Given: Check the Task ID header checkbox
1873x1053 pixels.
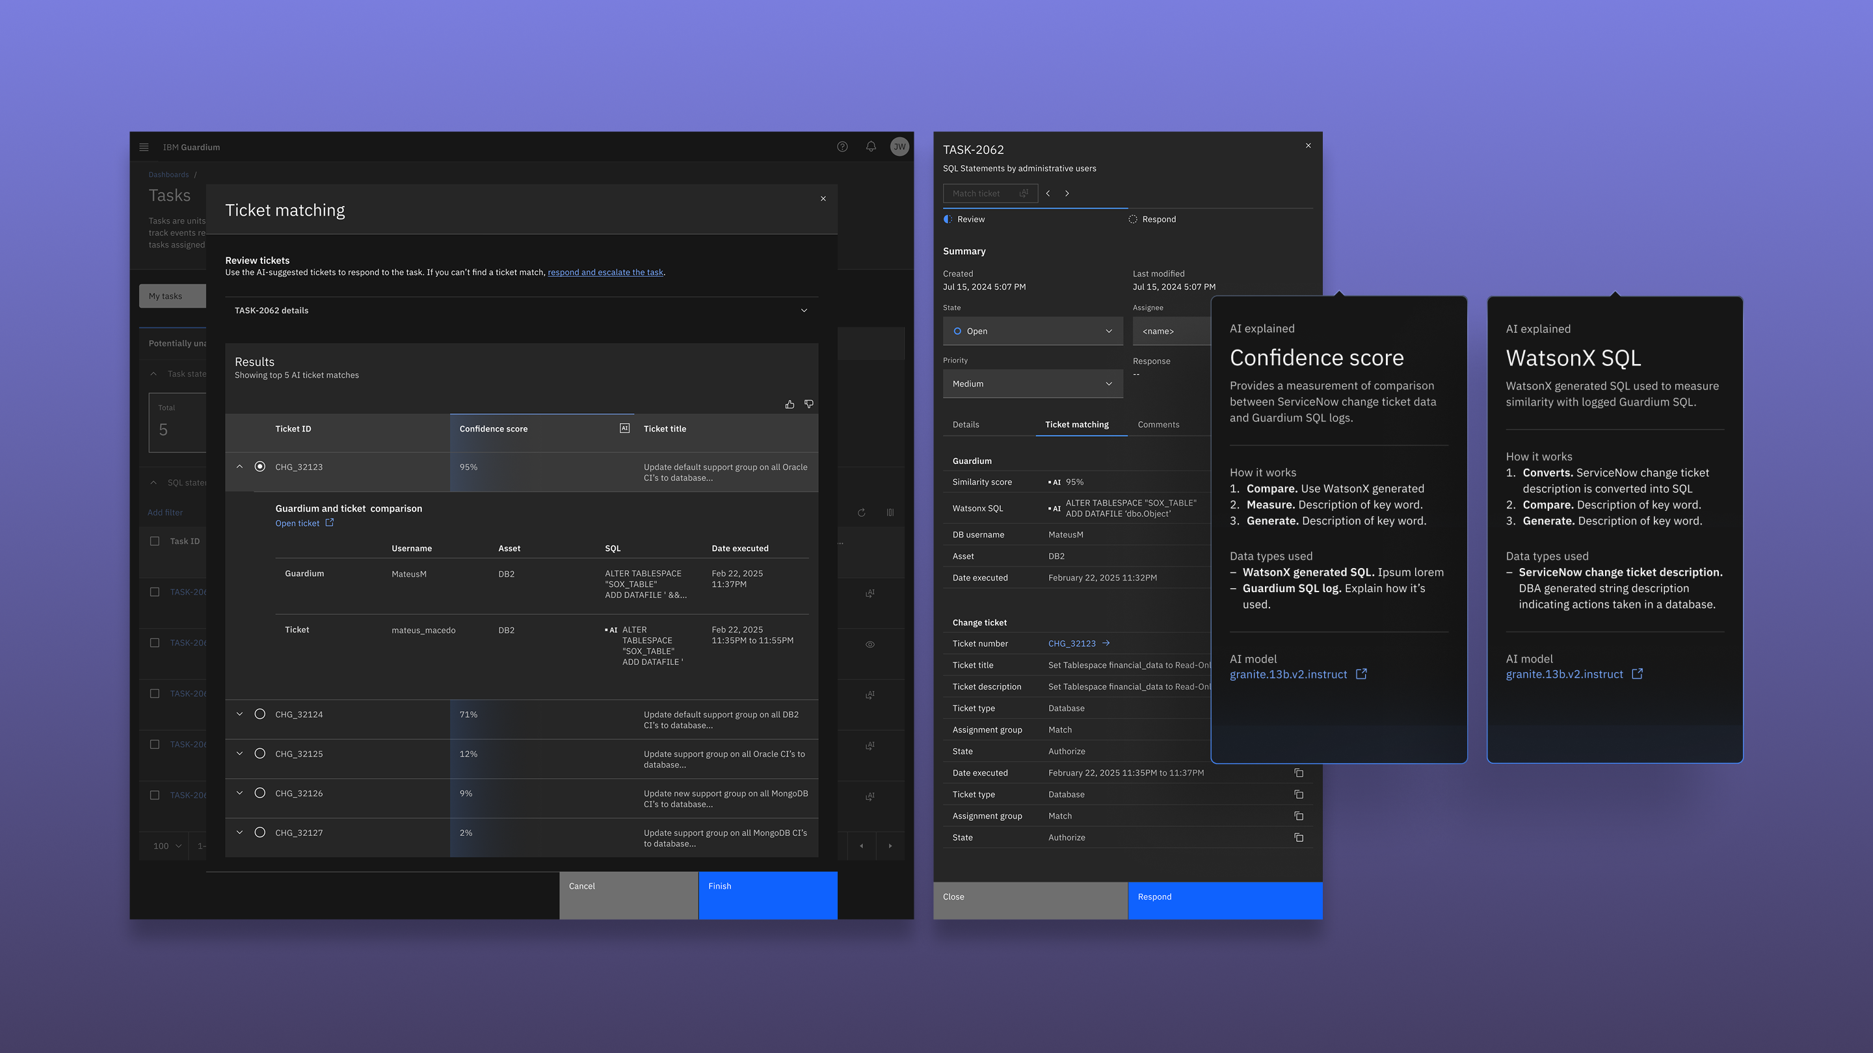Looking at the screenshot, I should [x=154, y=541].
